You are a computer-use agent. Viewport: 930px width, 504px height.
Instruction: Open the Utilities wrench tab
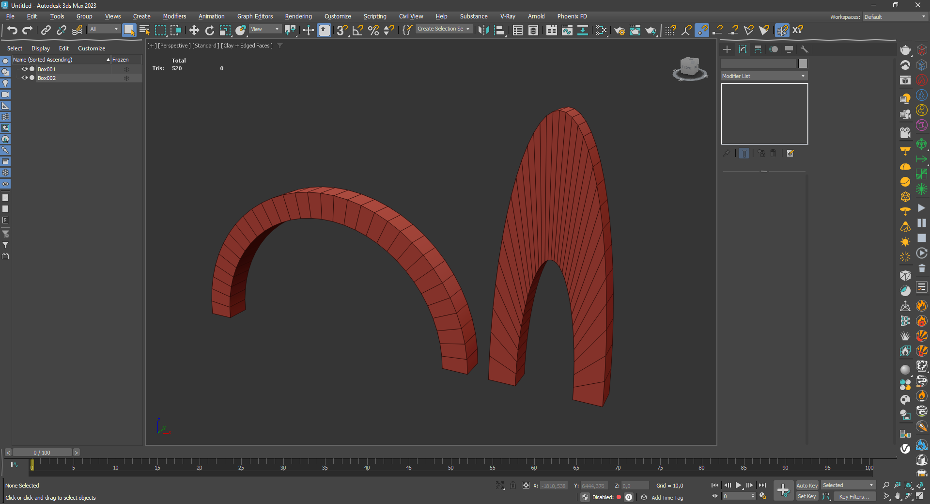805,49
